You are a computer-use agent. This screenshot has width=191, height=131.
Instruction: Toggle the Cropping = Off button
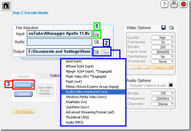pyautogui.click(x=163, y=67)
